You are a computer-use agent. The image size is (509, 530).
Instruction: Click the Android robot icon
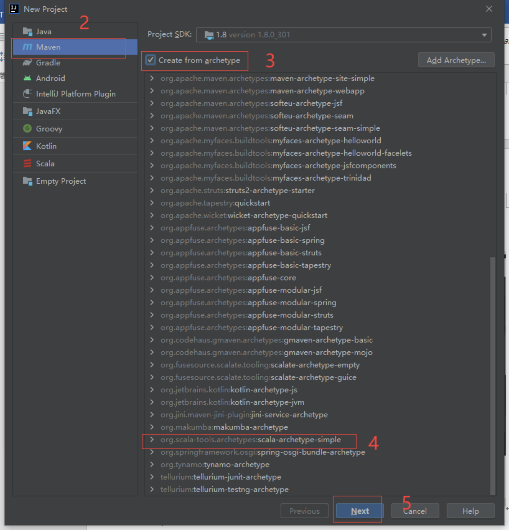click(27, 78)
